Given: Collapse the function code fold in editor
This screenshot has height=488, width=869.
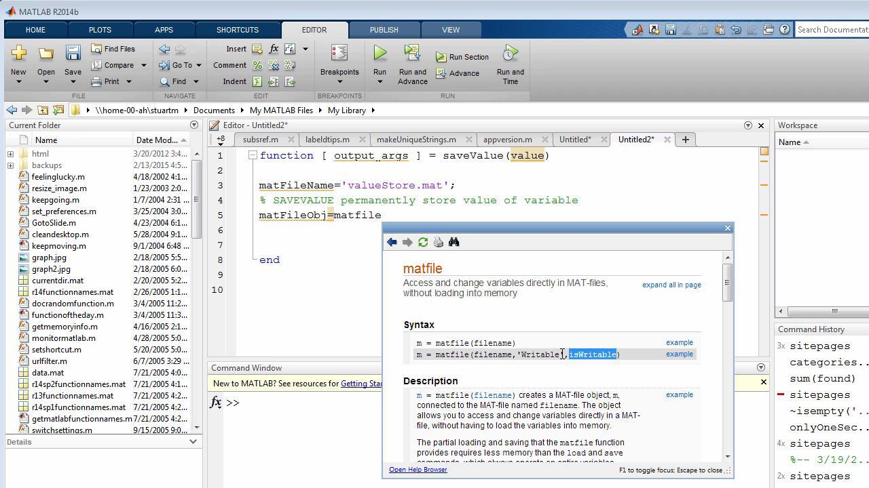Looking at the screenshot, I should [252, 155].
